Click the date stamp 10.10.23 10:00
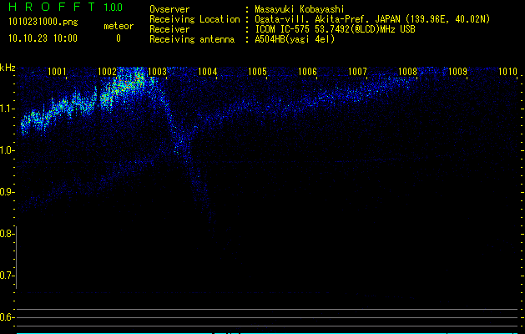The image size is (525, 334). coord(43,38)
